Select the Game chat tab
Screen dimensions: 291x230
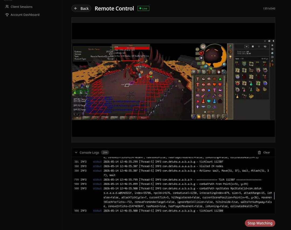[x=86, y=118]
